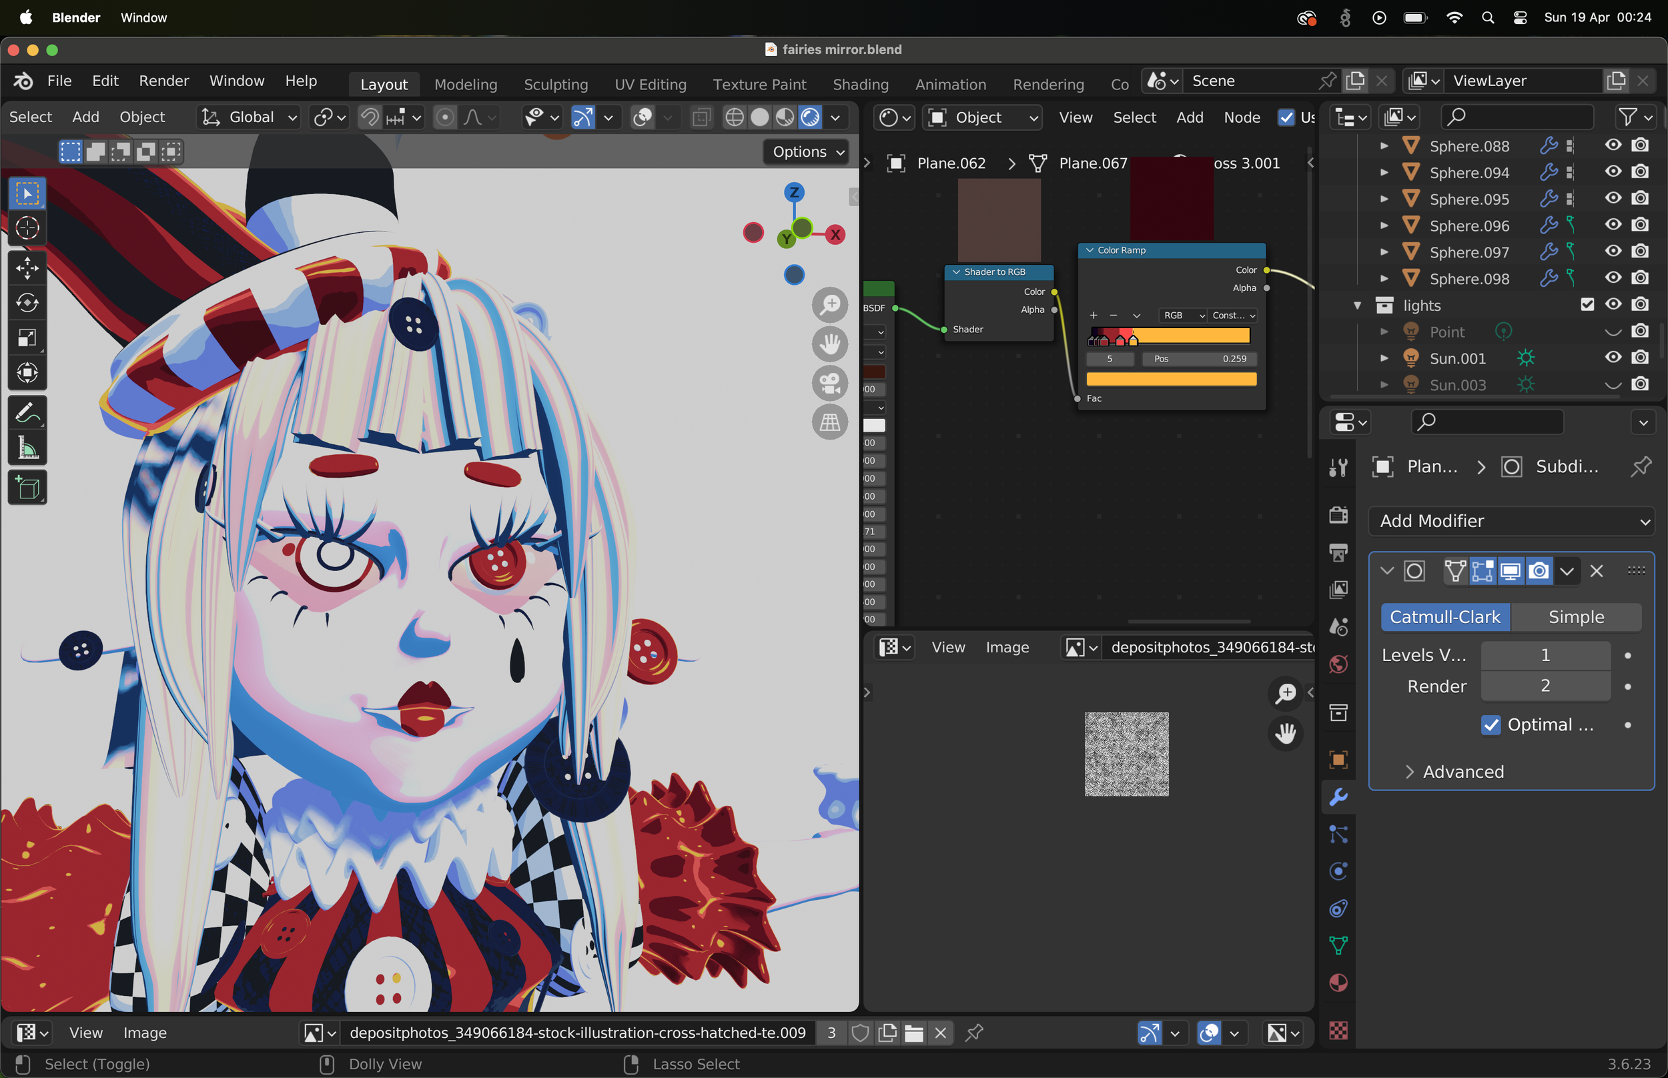The image size is (1668, 1078).
Task: Open the Add Modifier dropdown
Action: coord(1512,521)
